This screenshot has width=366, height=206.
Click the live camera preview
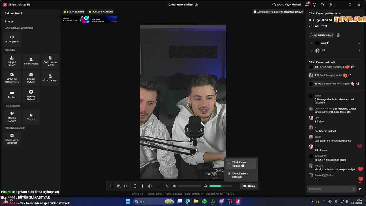(x=183, y=102)
